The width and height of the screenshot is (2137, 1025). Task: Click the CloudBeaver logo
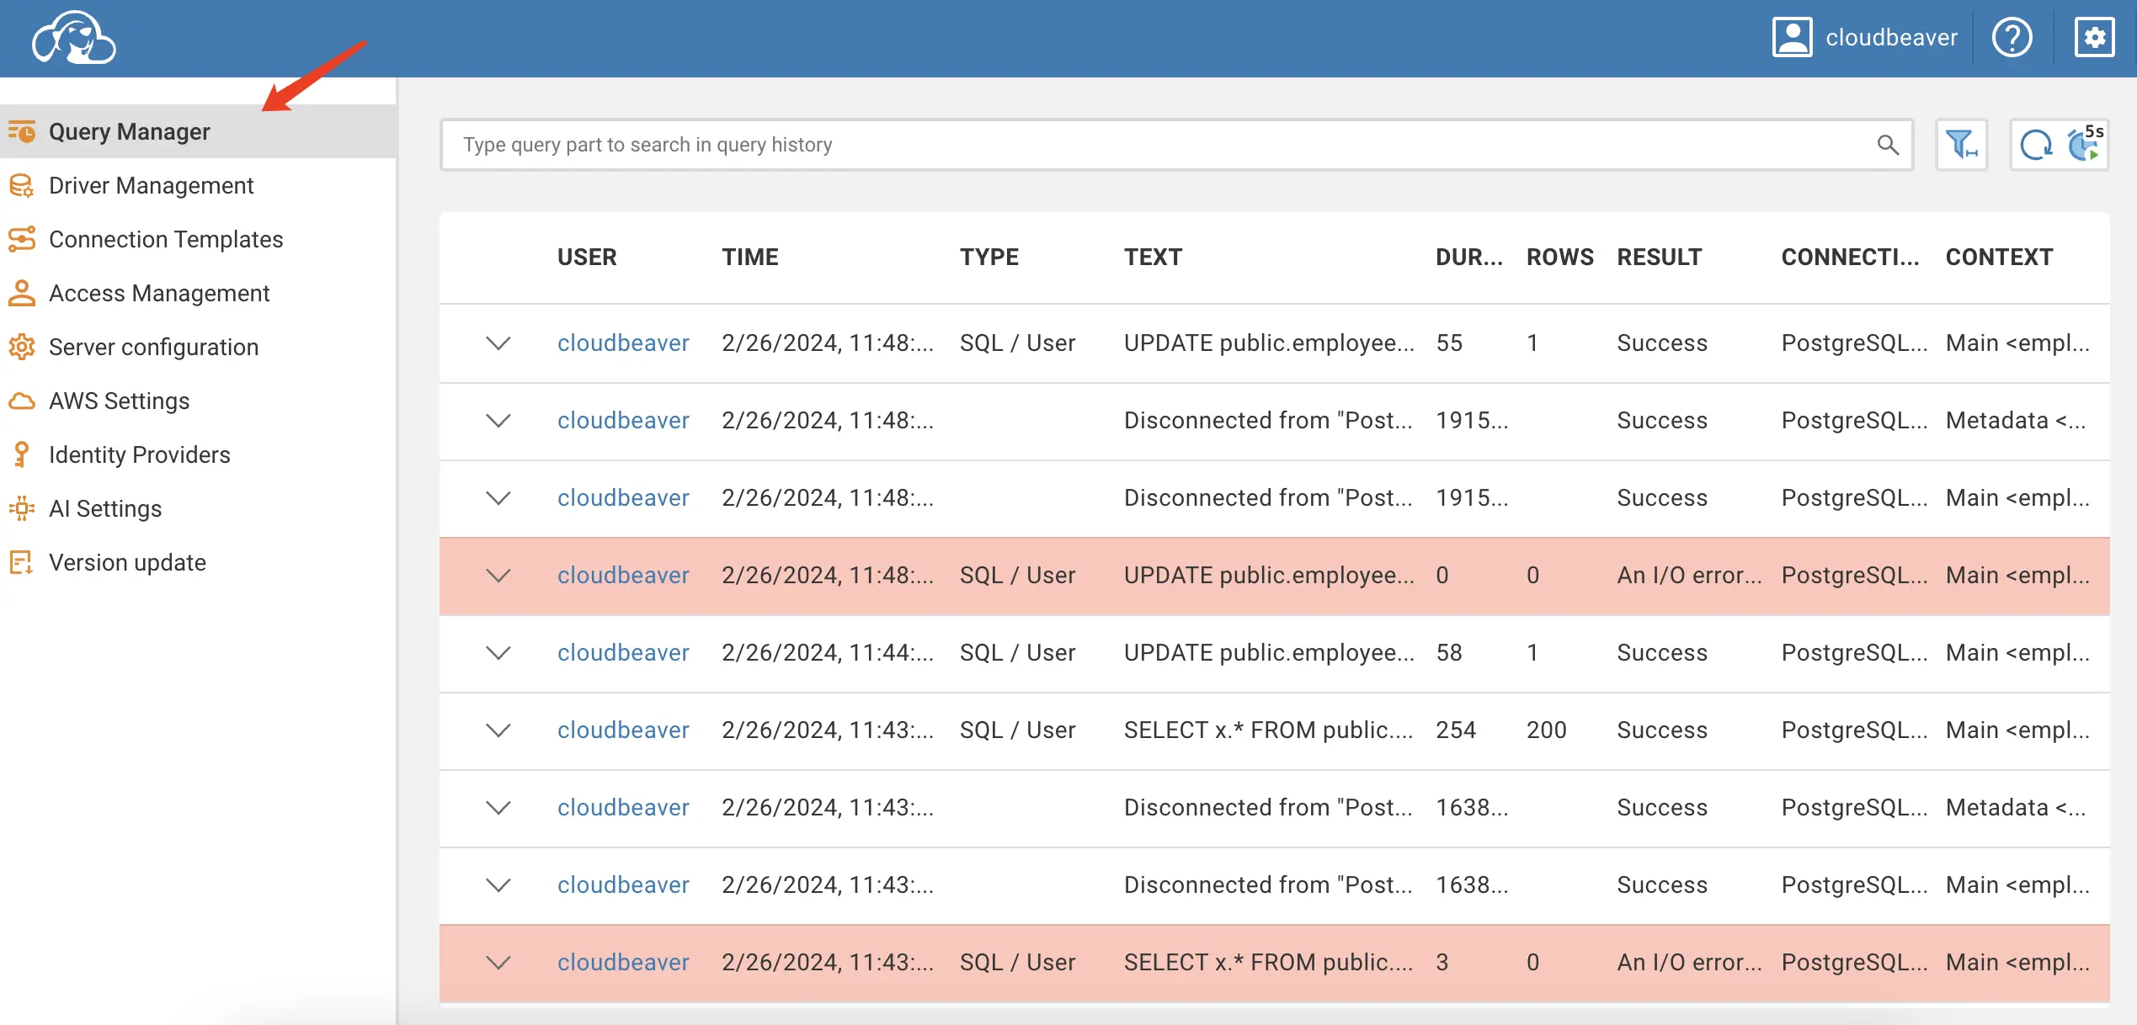[74, 37]
